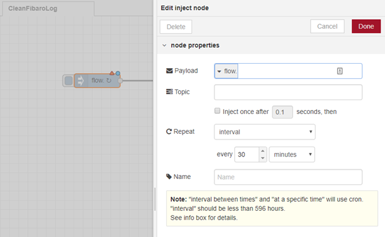Delete the inject node
Image resolution: width=385 pixels, height=237 pixels.
176,27
